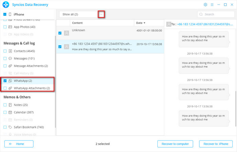The image size is (237, 152).
Task: Click the +86 183 contact avatar icon
Action: pos(66,47)
